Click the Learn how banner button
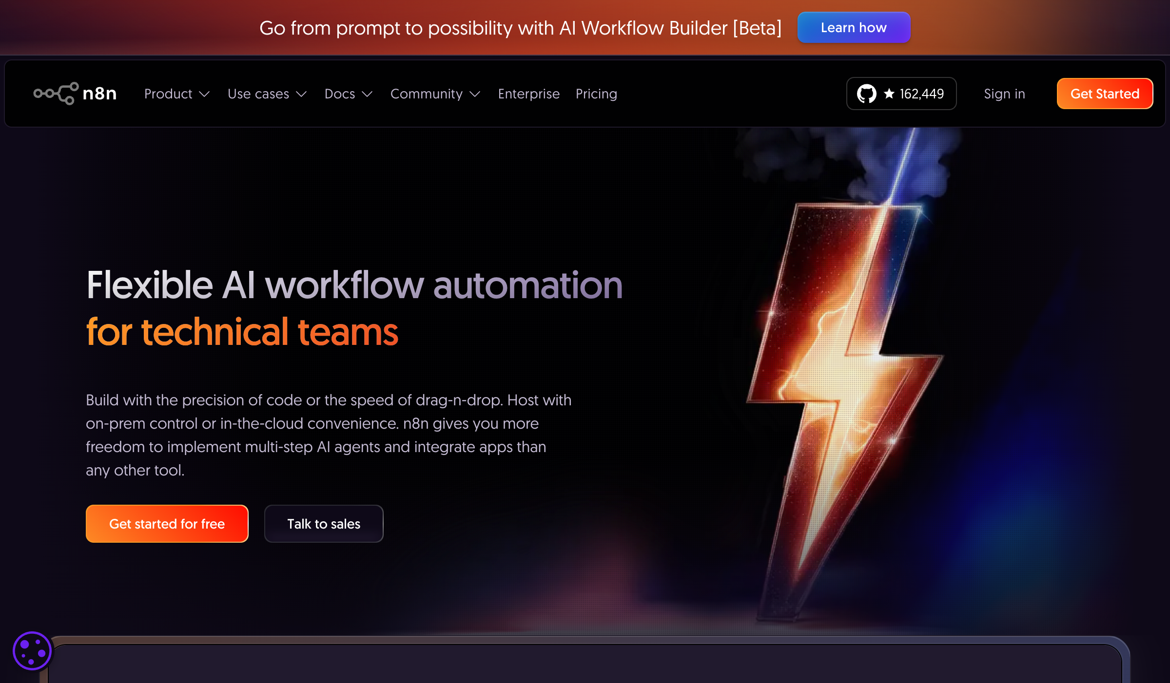The height and width of the screenshot is (683, 1170). (x=854, y=27)
